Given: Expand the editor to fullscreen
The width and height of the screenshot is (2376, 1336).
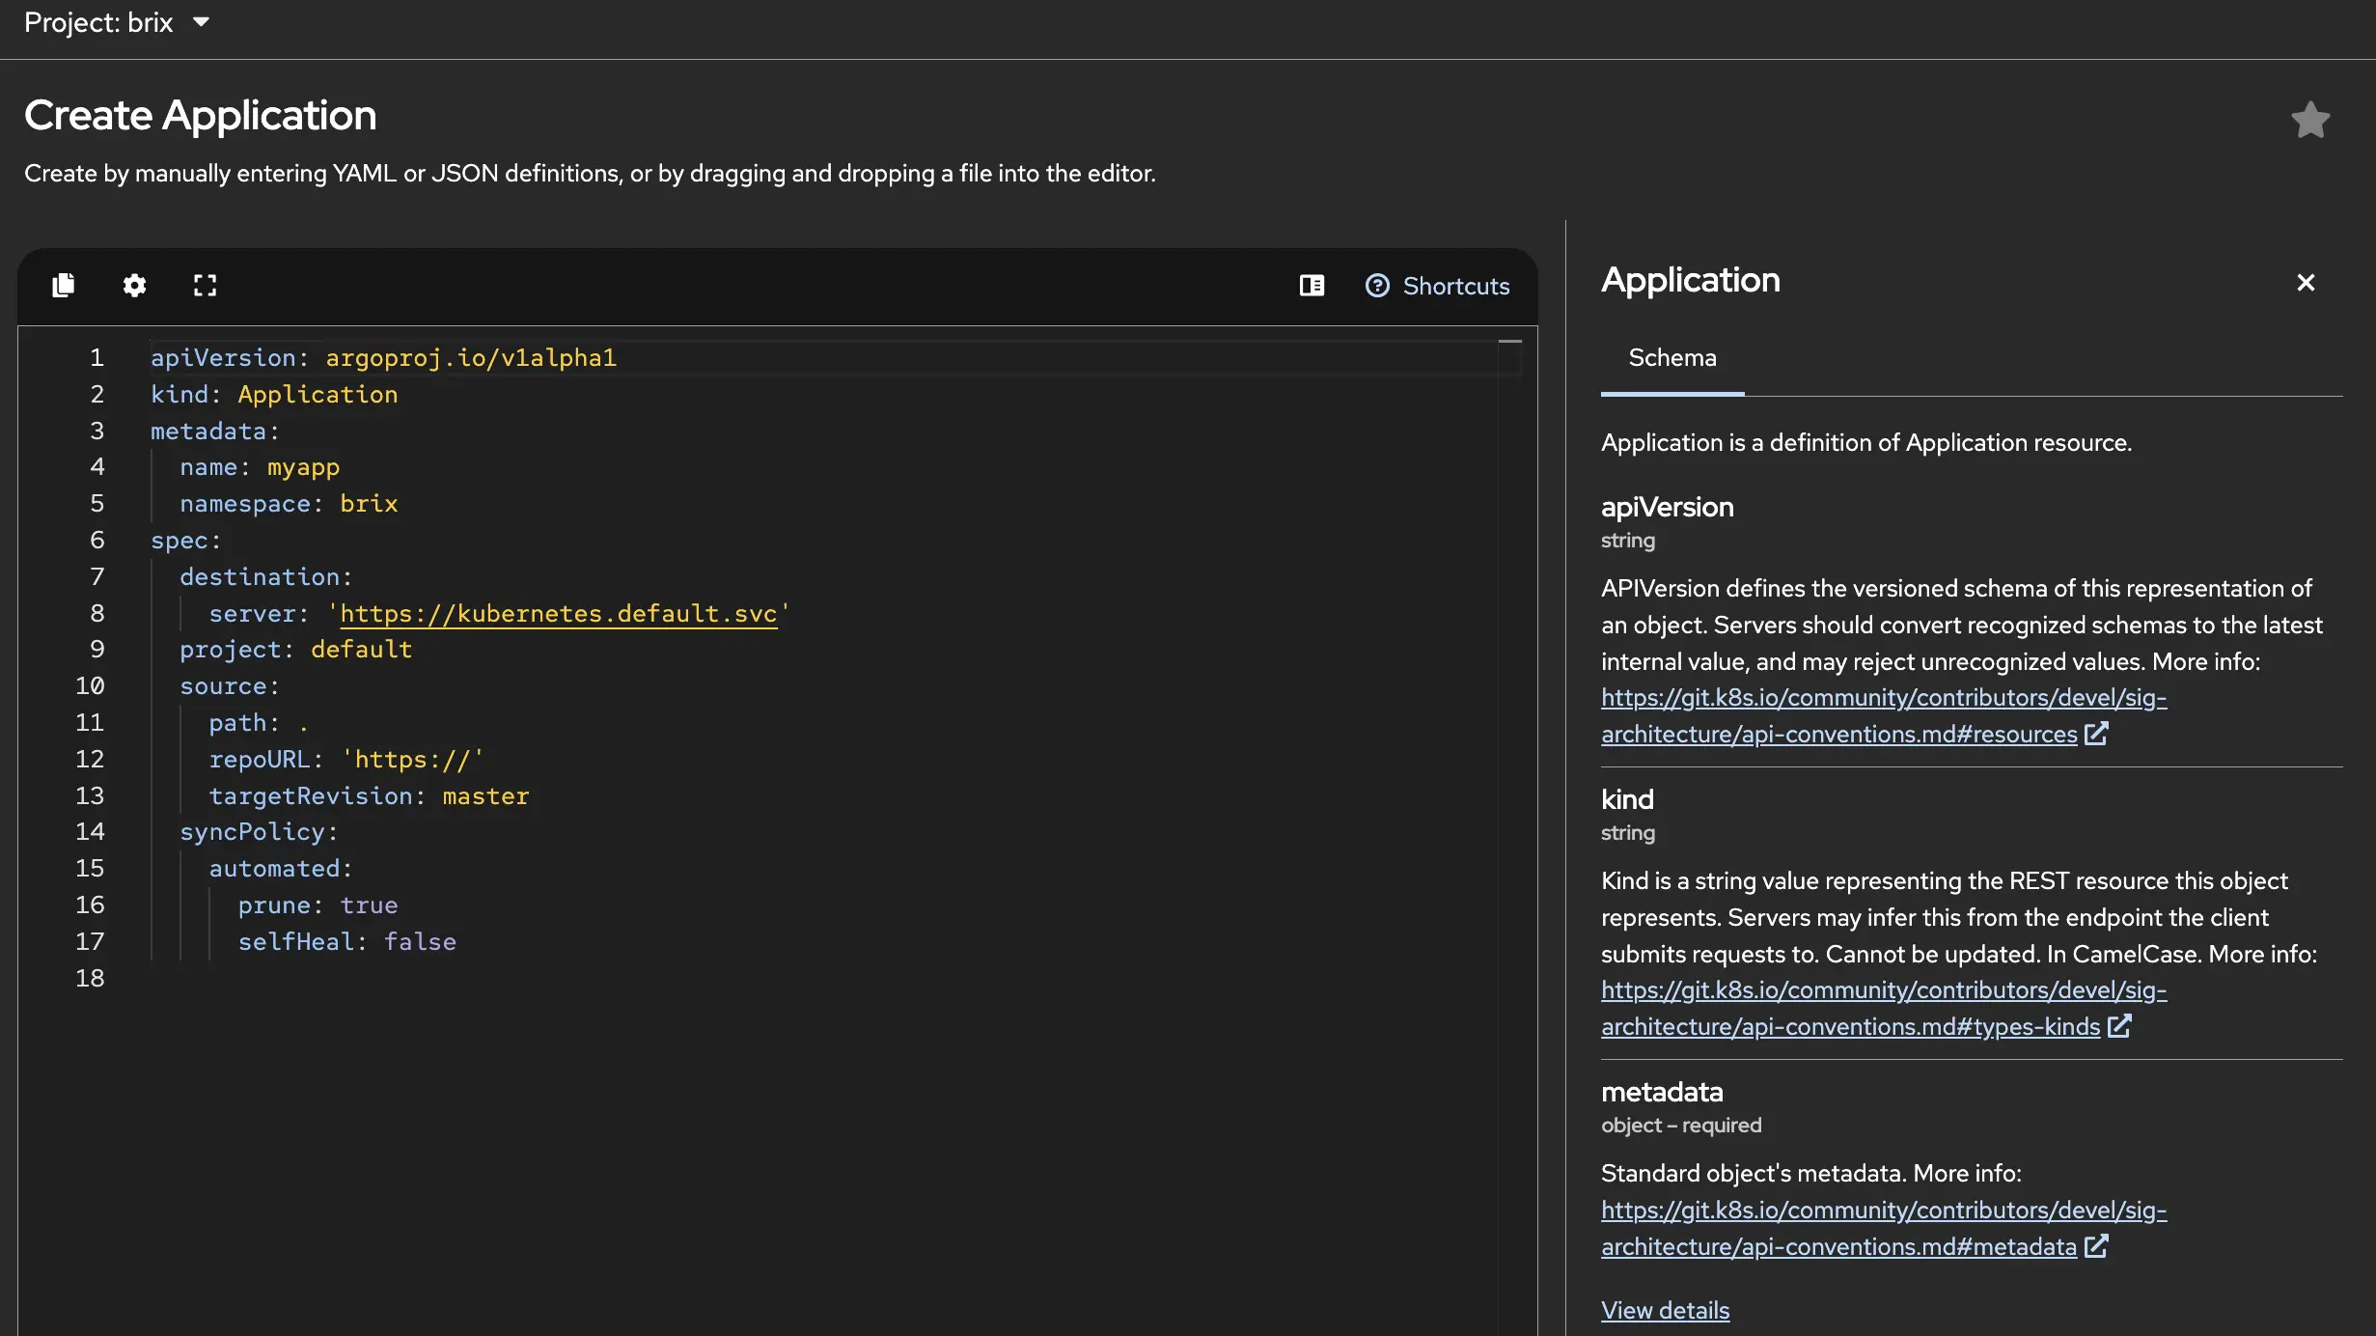Looking at the screenshot, I should [205, 285].
